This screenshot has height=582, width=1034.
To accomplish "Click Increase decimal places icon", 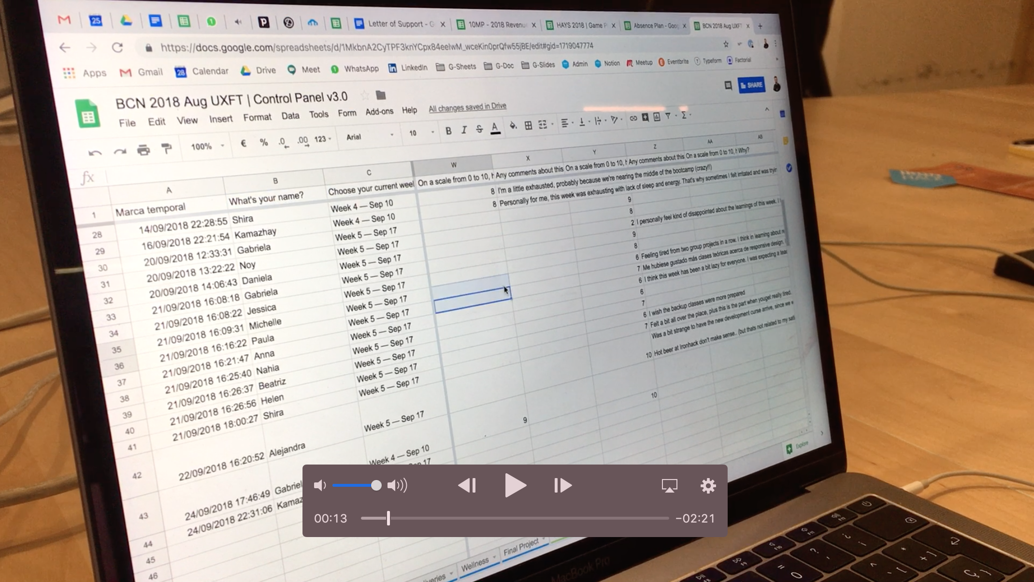I will point(302,141).
